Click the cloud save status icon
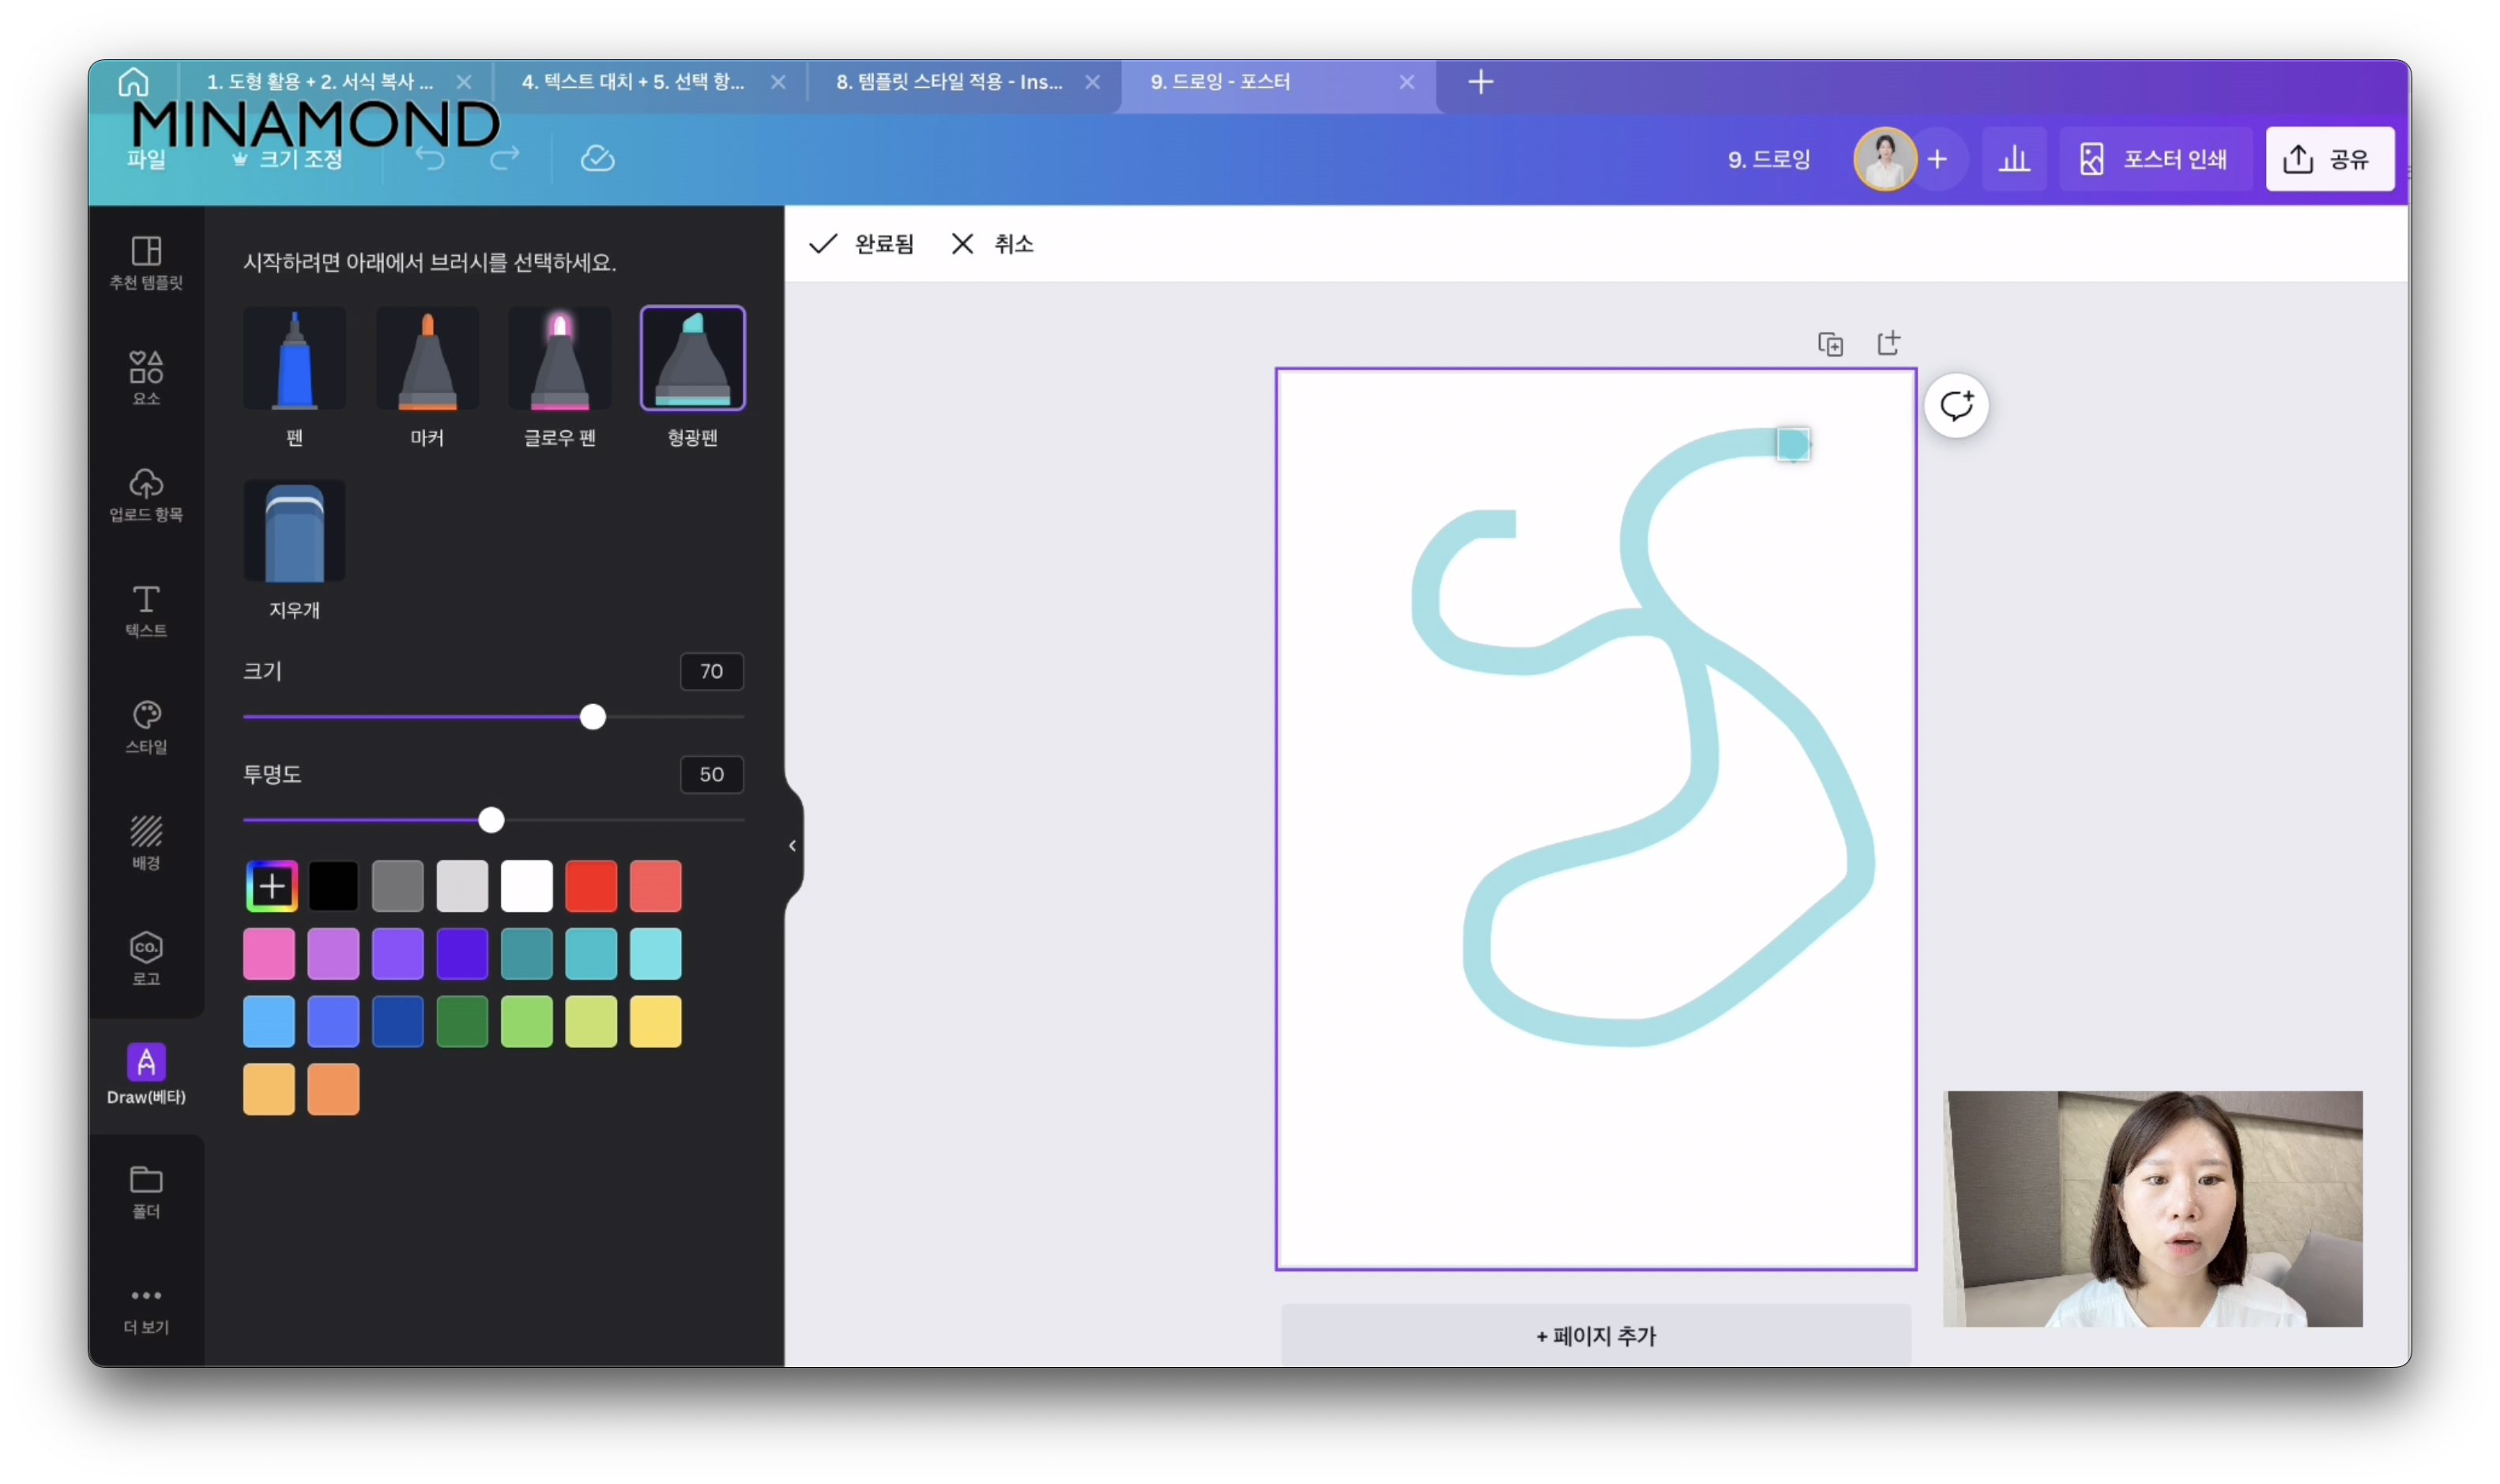Screen dimensions: 2500x1484 coord(597,158)
